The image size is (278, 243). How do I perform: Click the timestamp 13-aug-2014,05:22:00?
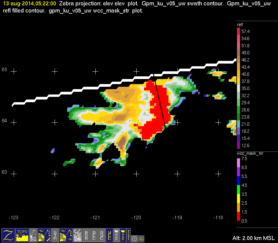click(30, 3)
